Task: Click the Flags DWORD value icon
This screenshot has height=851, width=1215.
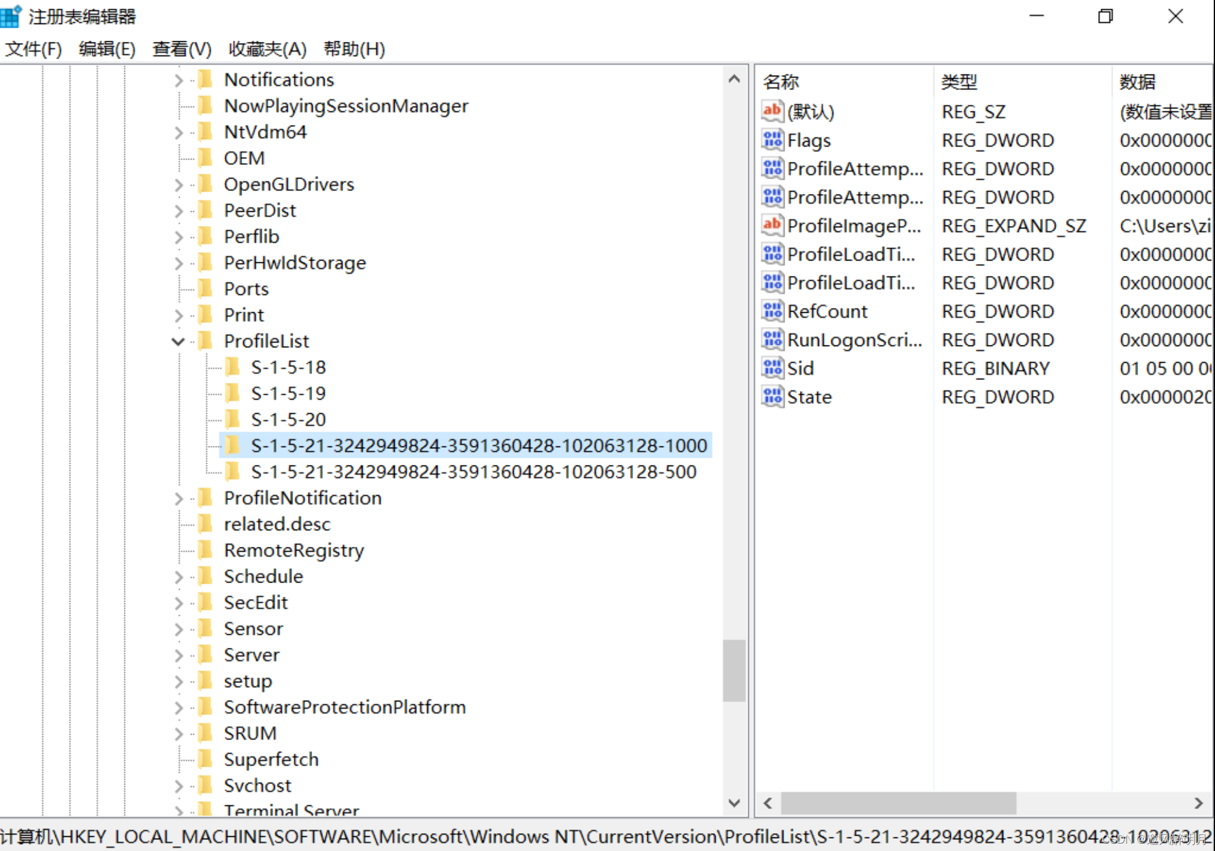Action: [x=772, y=140]
